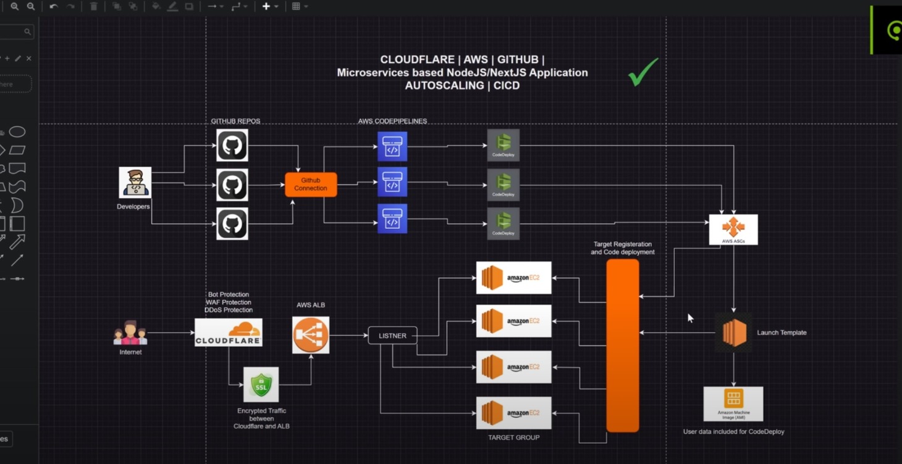Select the AWS ALB load balancer icon
The height and width of the screenshot is (464, 902).
pos(311,335)
